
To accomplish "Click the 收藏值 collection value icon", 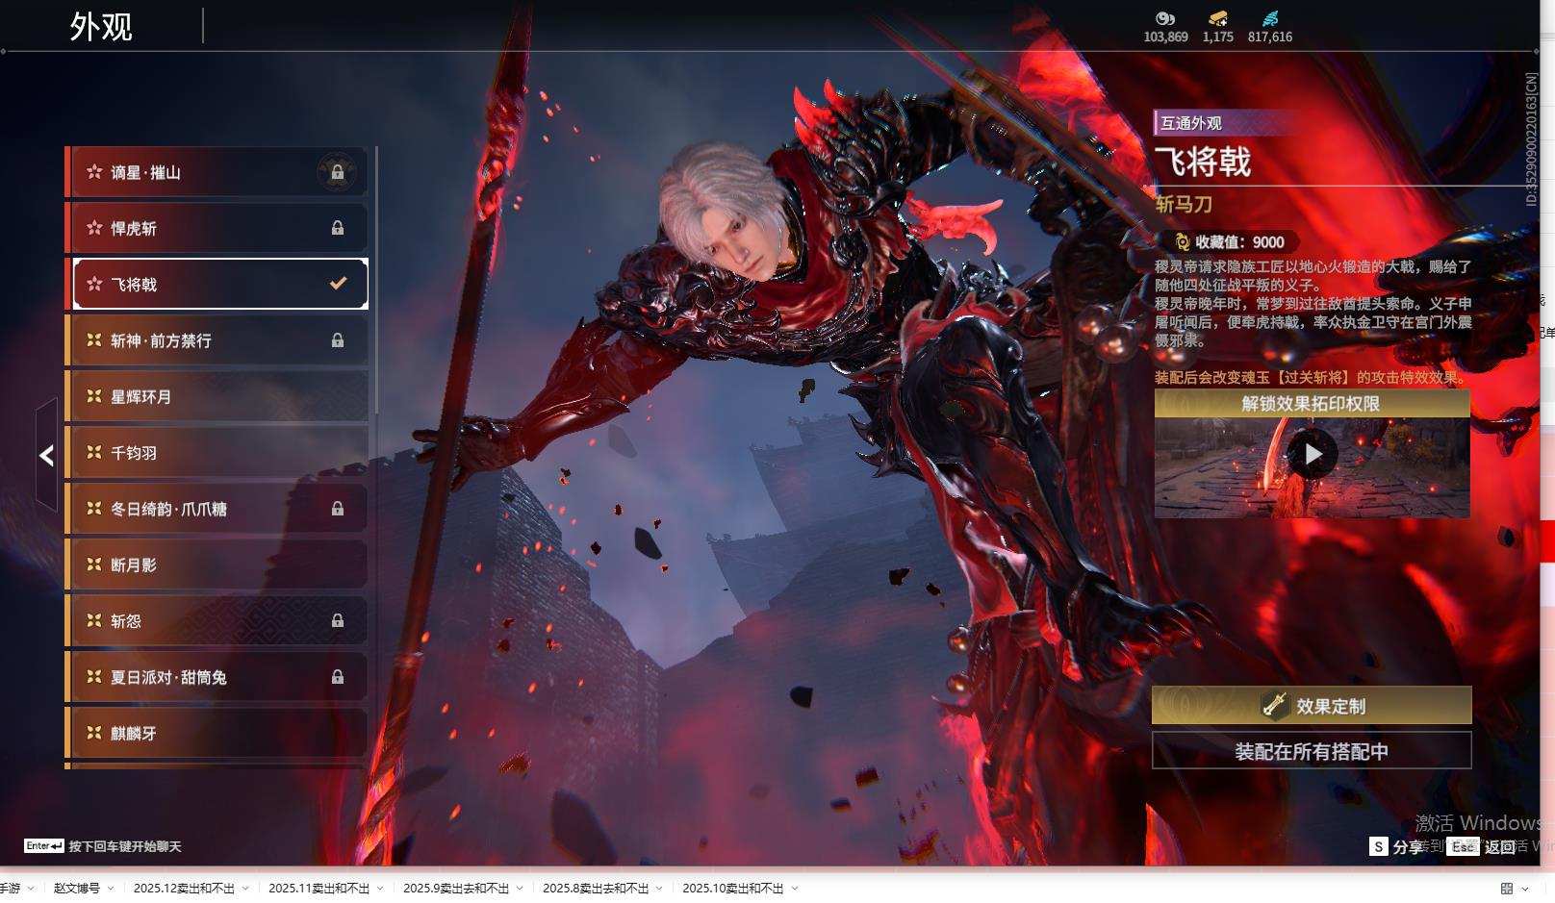I will 1182,242.
